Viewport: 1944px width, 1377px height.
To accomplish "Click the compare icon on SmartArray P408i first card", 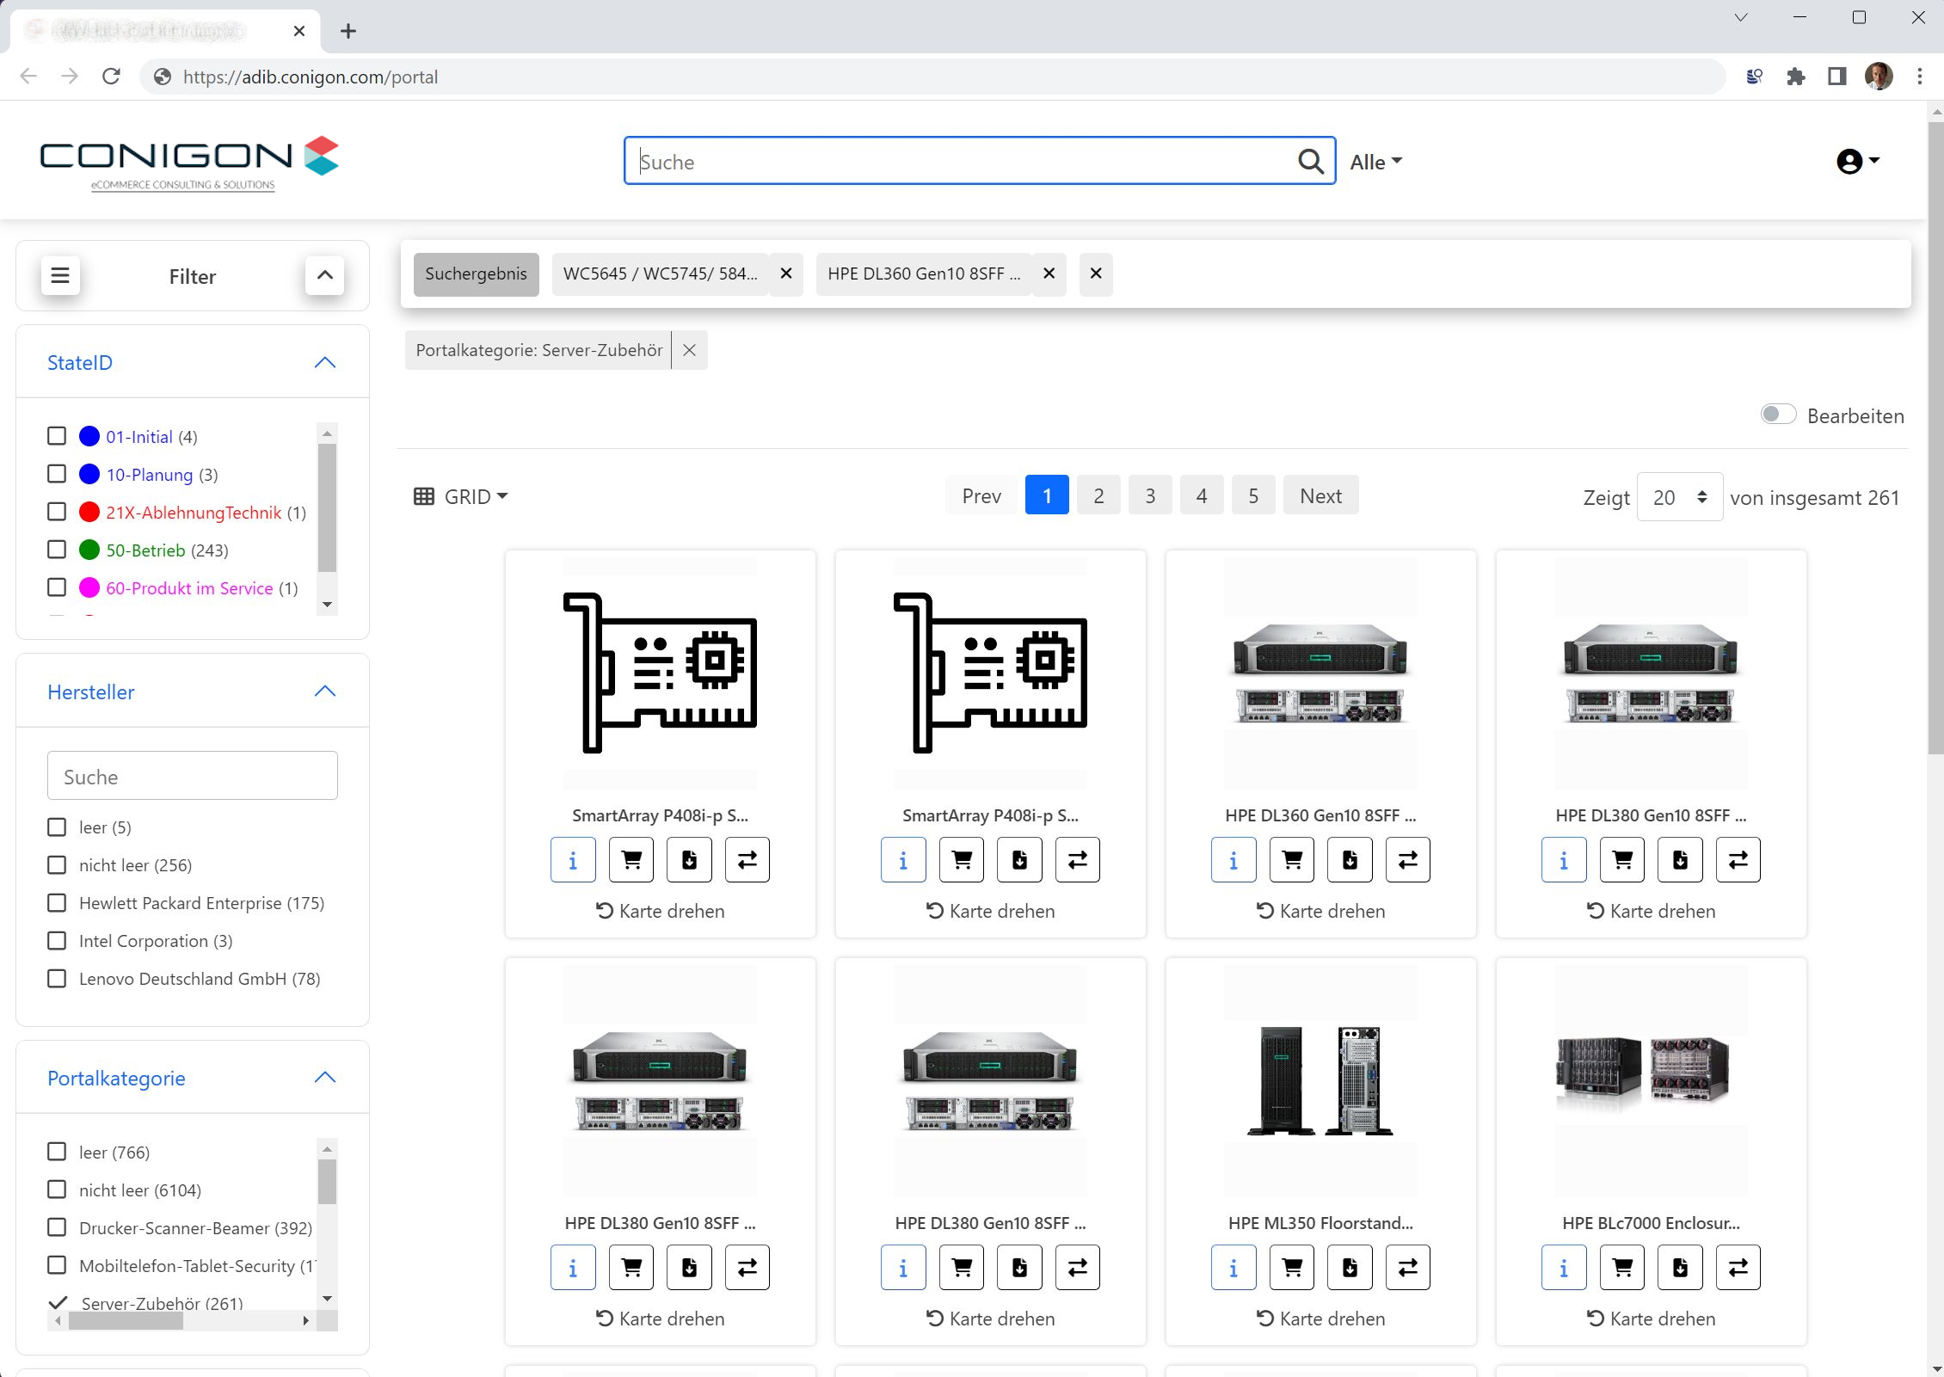I will pos(747,860).
